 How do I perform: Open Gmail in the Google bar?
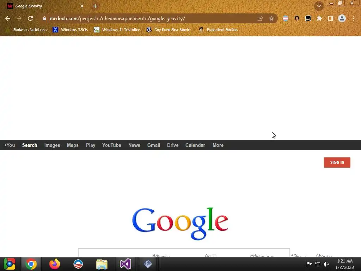click(x=154, y=145)
